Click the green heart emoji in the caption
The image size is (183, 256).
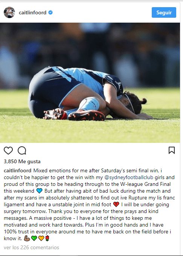[x=34, y=238]
